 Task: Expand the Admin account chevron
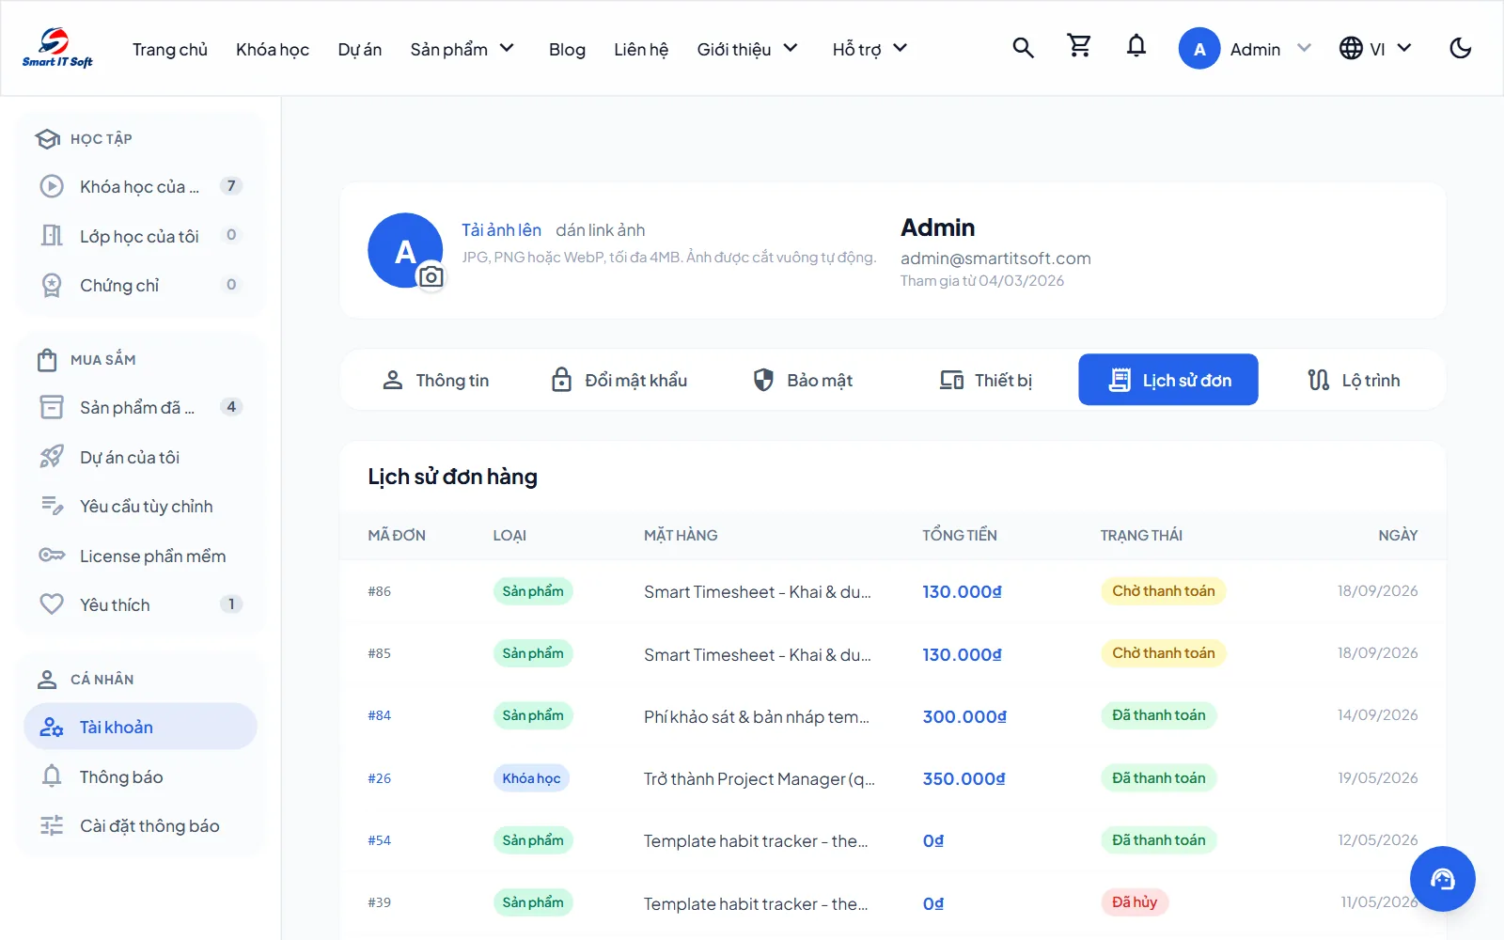click(x=1304, y=48)
